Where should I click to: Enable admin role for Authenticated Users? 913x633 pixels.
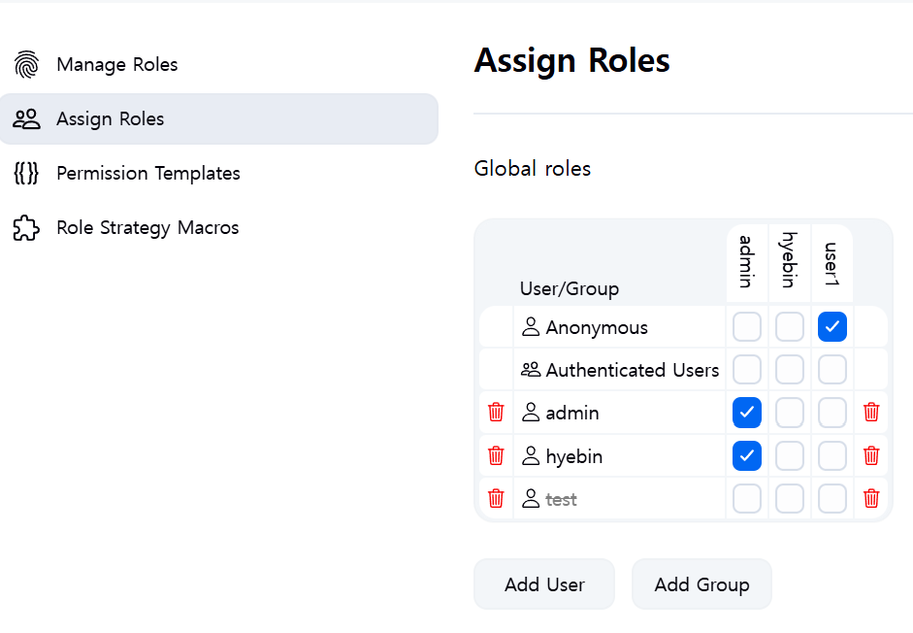[747, 370]
